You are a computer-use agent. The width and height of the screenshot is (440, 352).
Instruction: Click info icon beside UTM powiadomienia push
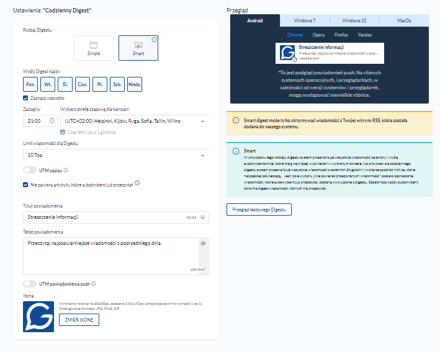point(94,284)
